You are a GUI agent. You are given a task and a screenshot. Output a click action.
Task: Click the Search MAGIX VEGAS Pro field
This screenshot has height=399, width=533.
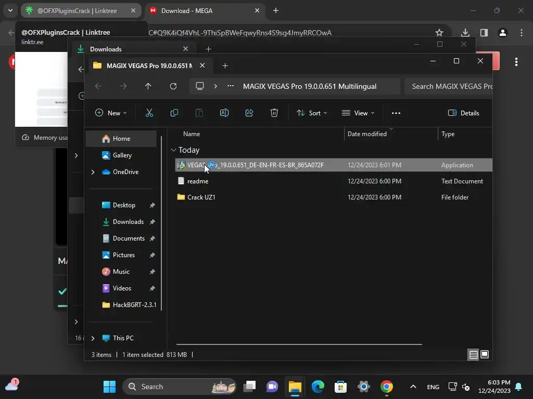pyautogui.click(x=449, y=86)
